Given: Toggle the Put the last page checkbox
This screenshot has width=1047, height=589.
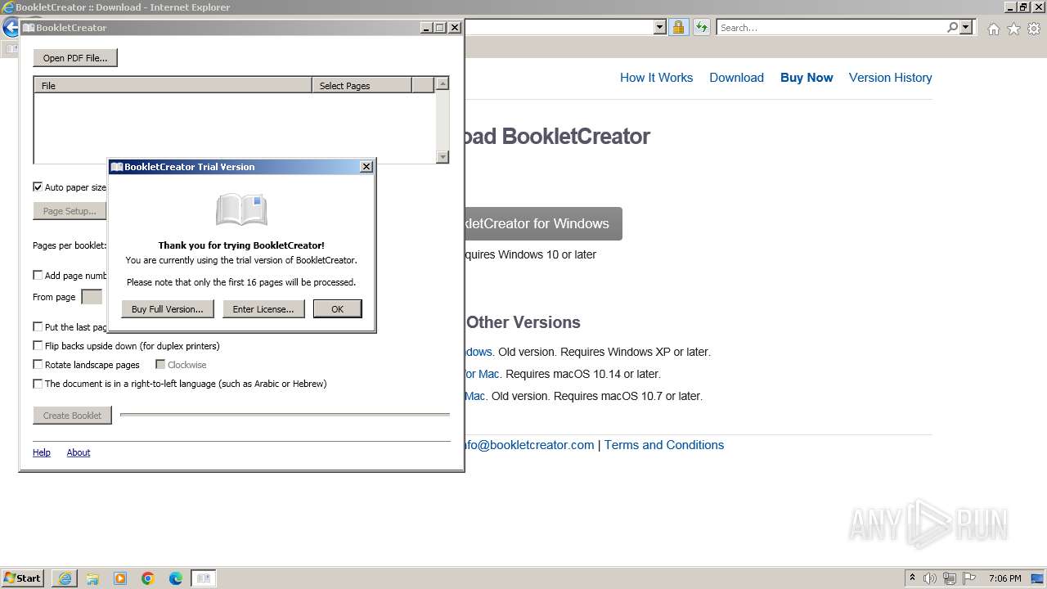Looking at the screenshot, I should pyautogui.click(x=38, y=326).
